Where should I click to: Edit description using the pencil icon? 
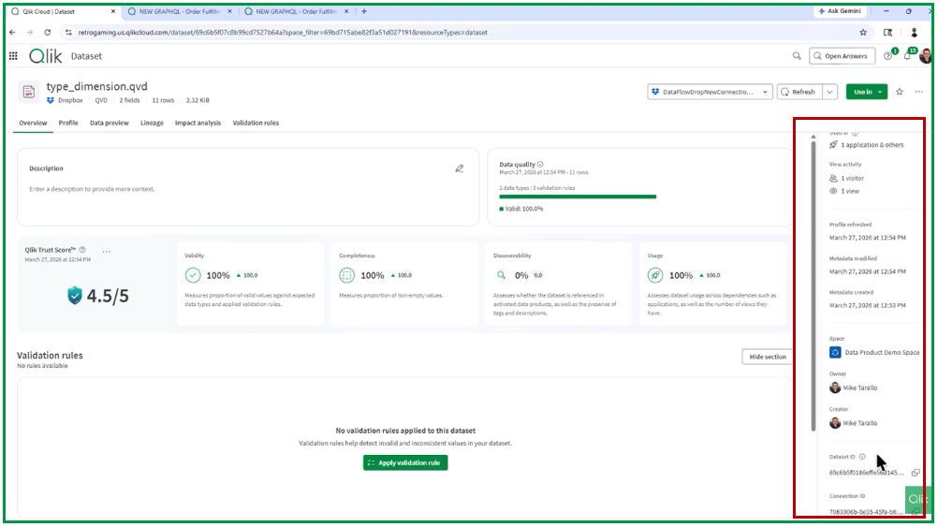coord(459,168)
